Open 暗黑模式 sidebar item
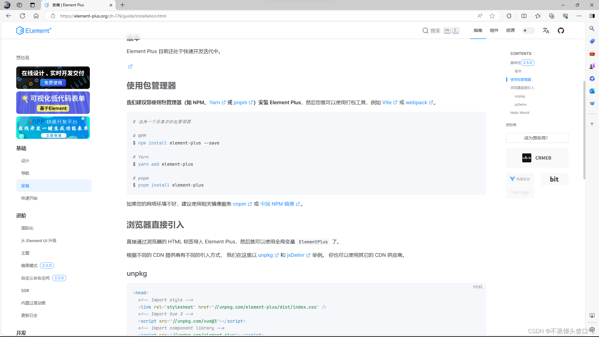This screenshot has width=599, height=337. 29,266
